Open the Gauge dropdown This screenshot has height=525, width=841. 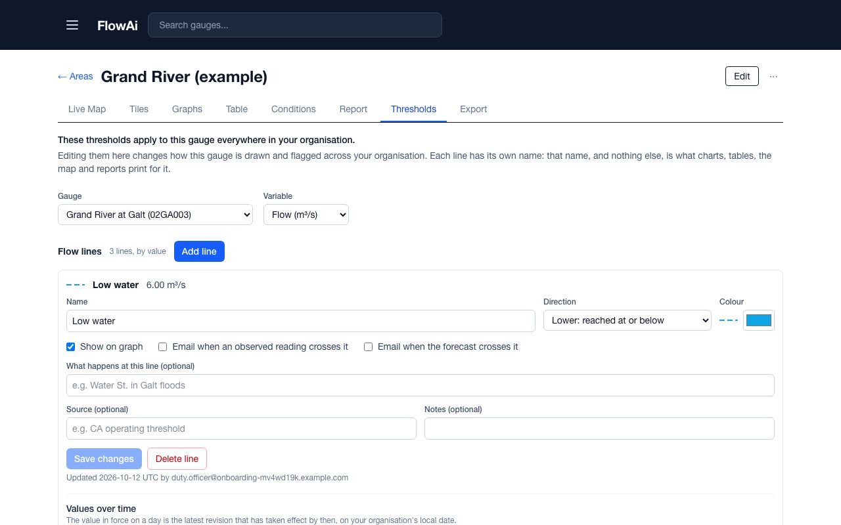click(155, 215)
